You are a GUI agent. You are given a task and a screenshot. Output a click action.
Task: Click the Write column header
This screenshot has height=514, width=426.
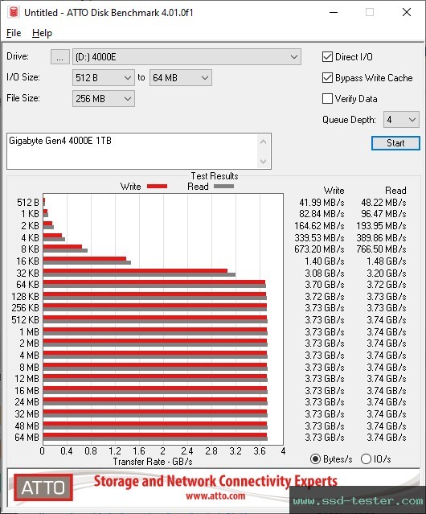pos(334,191)
